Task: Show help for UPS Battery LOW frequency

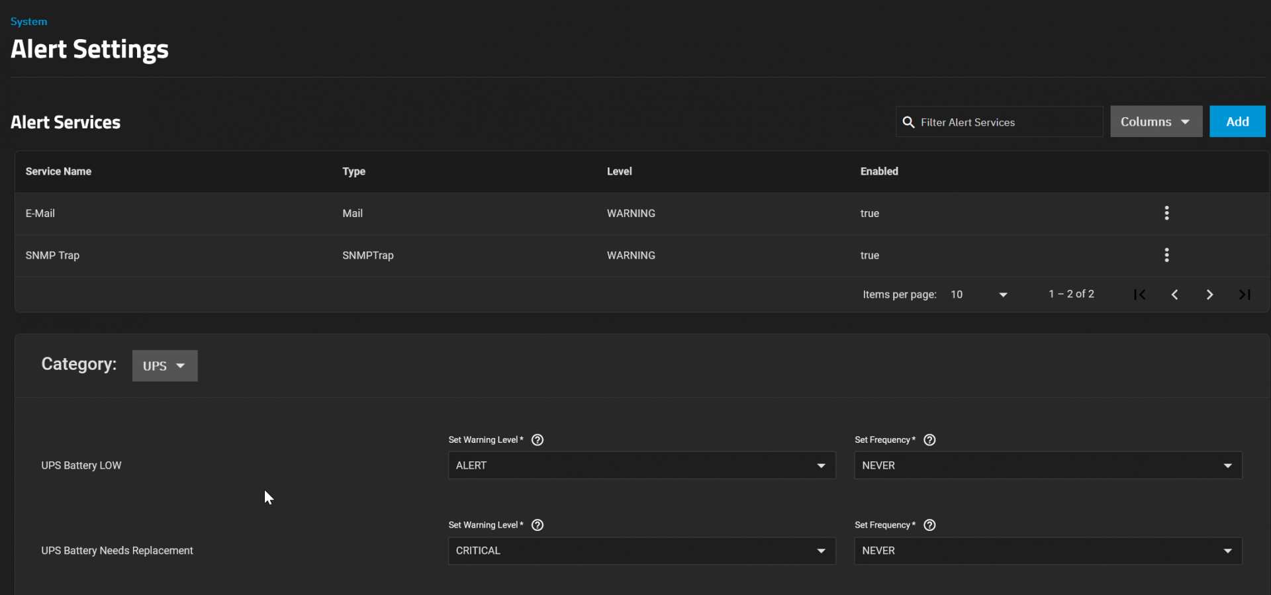Action: 929,440
